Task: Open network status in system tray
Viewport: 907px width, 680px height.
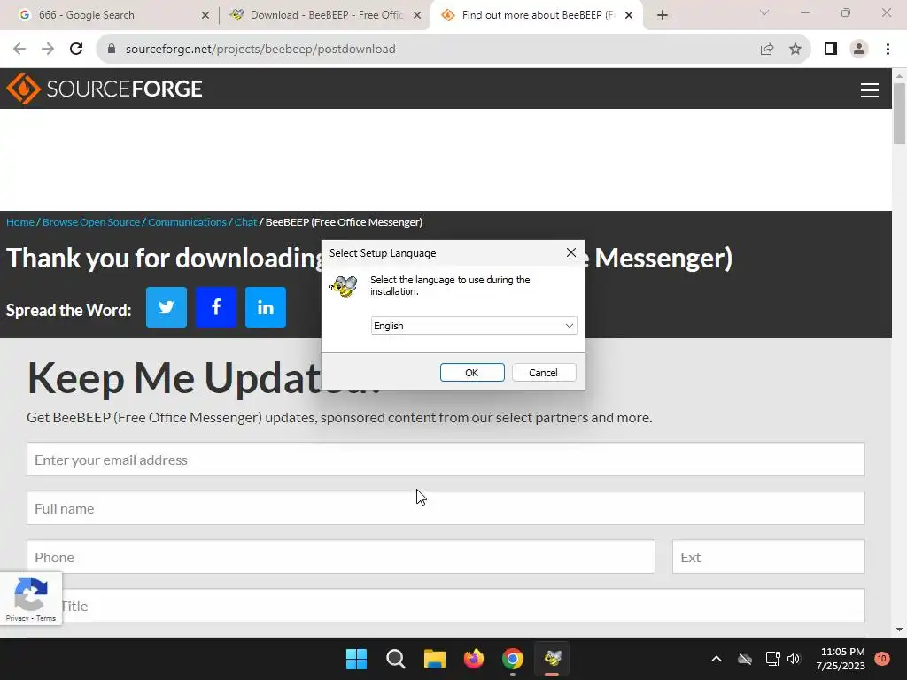Action: point(772,659)
